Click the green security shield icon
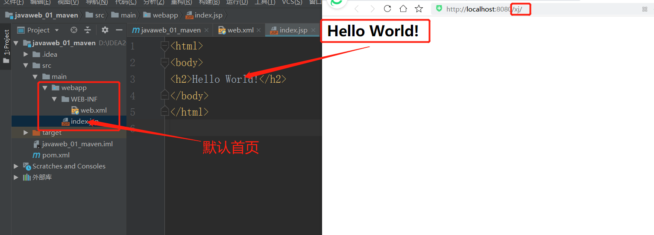This screenshot has width=654, height=235. [x=439, y=9]
